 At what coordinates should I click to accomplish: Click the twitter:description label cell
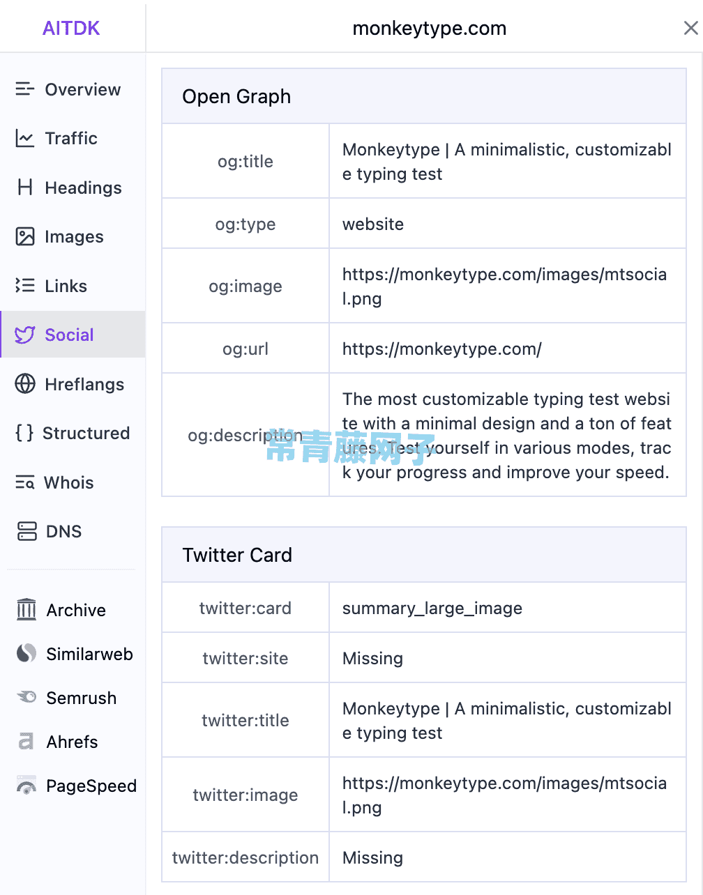click(245, 857)
